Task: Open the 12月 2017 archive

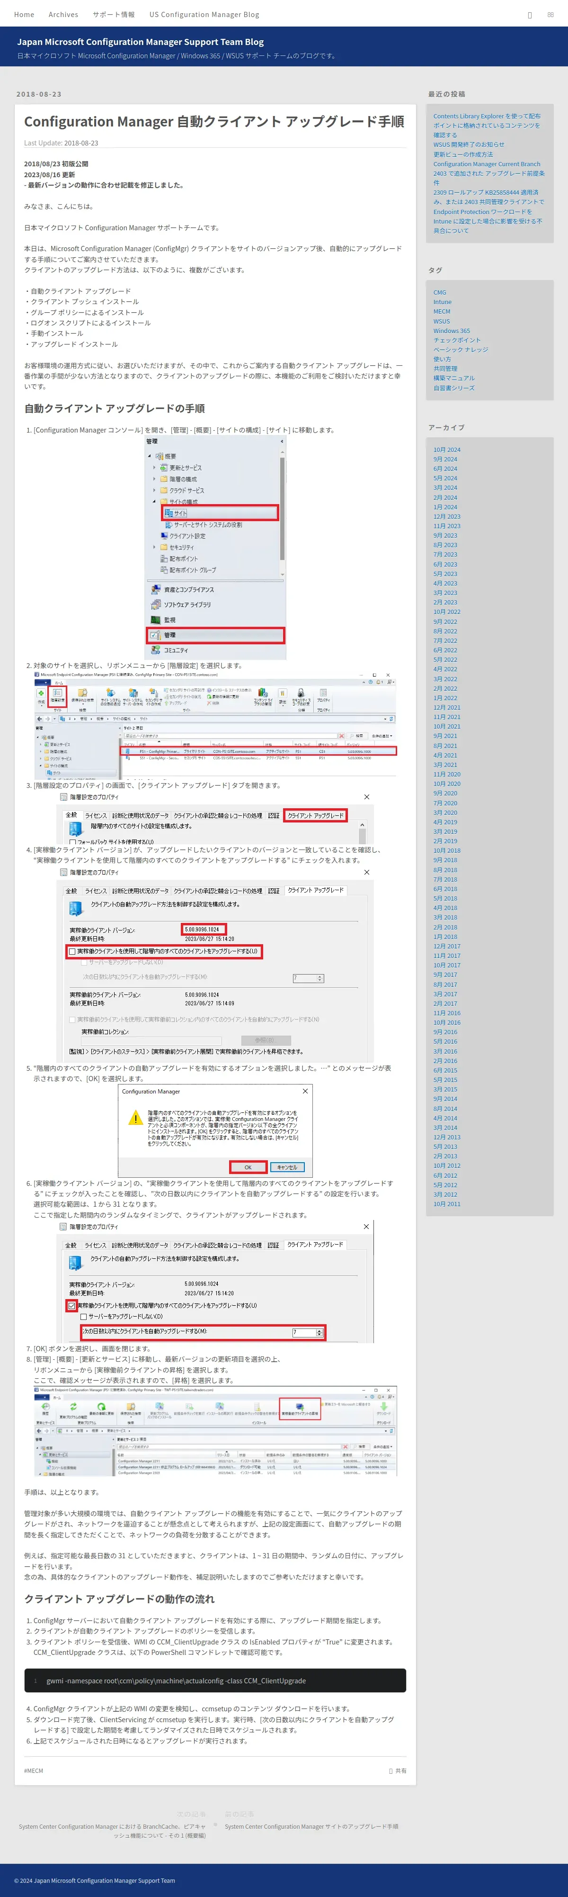Action: pyautogui.click(x=447, y=947)
